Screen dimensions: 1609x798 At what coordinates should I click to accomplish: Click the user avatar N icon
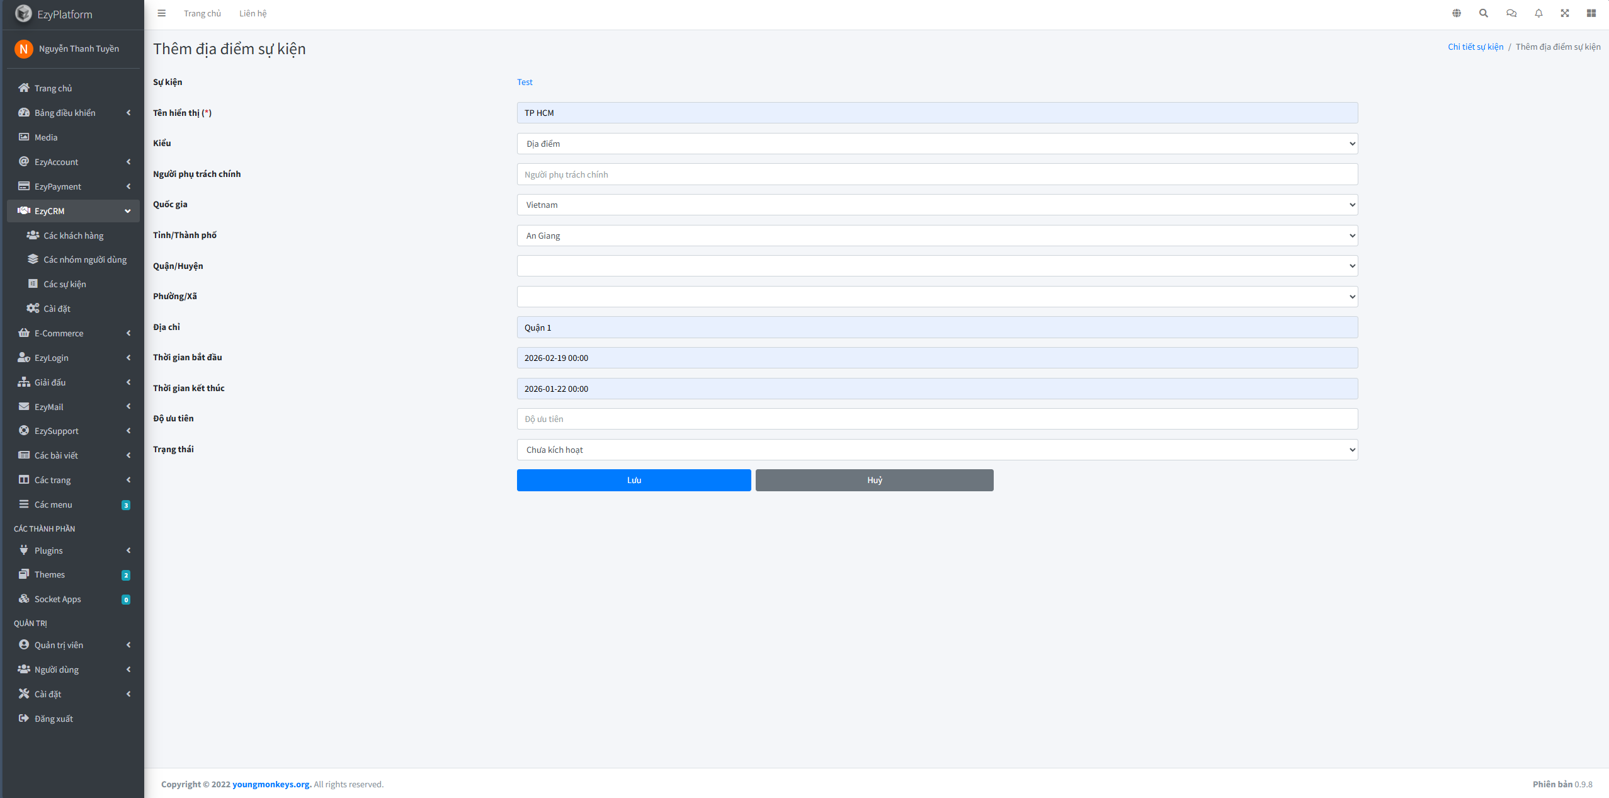(x=24, y=48)
